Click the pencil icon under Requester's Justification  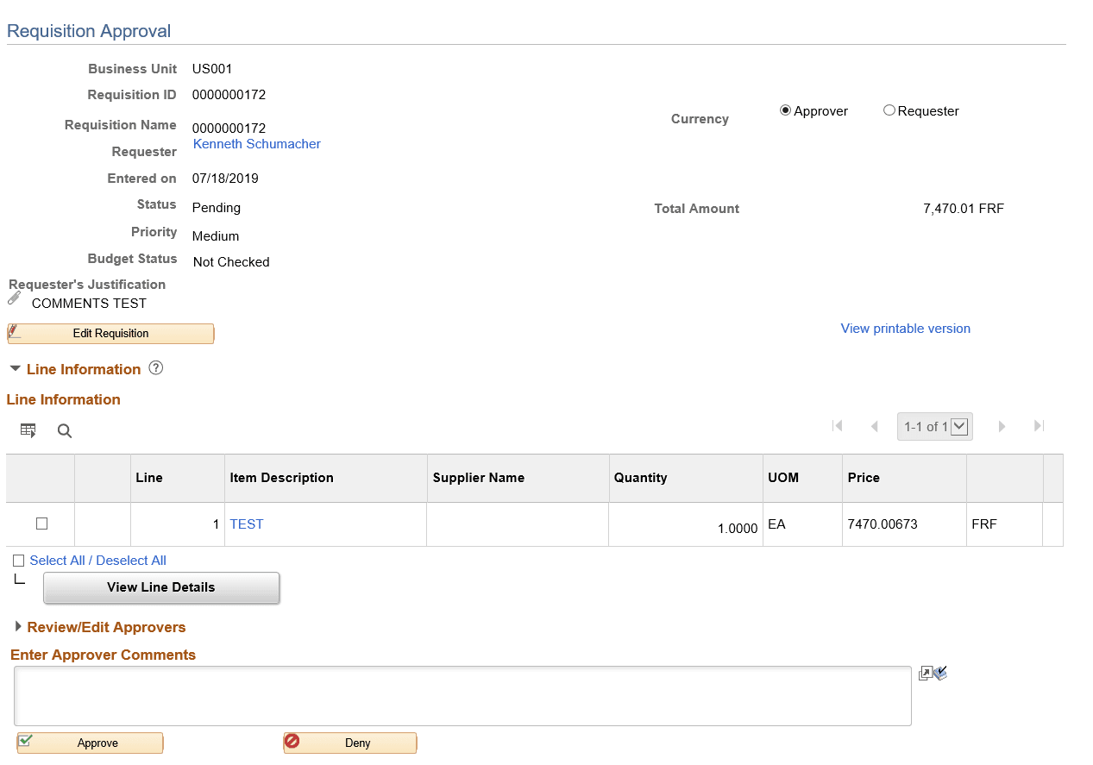coord(14,298)
